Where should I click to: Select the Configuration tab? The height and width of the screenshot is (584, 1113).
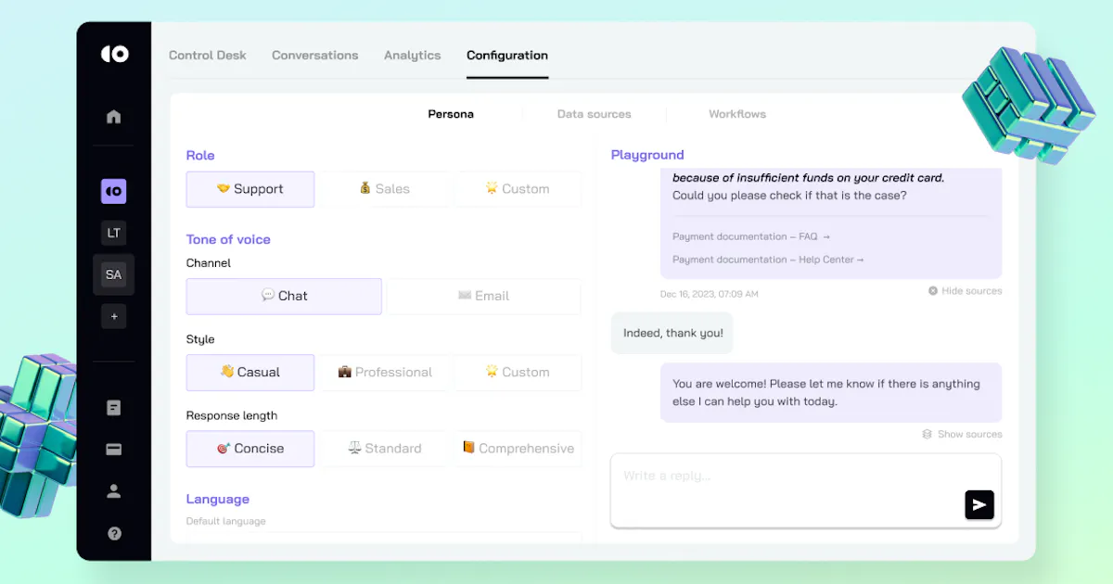point(507,56)
